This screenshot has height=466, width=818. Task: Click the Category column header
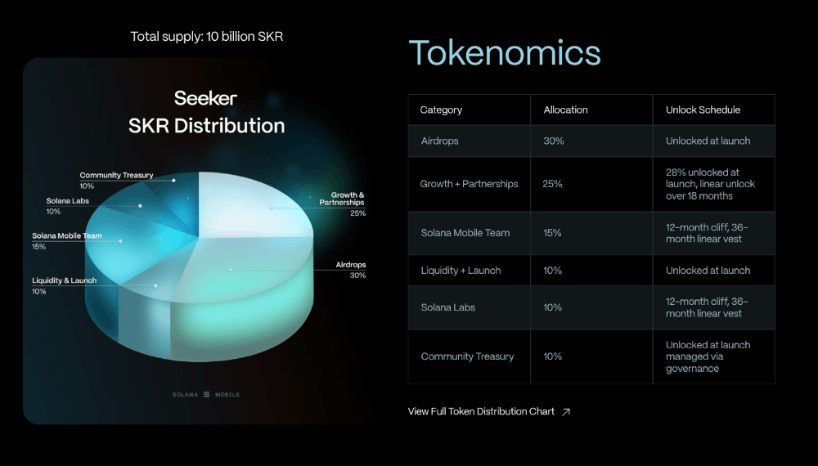click(x=441, y=110)
